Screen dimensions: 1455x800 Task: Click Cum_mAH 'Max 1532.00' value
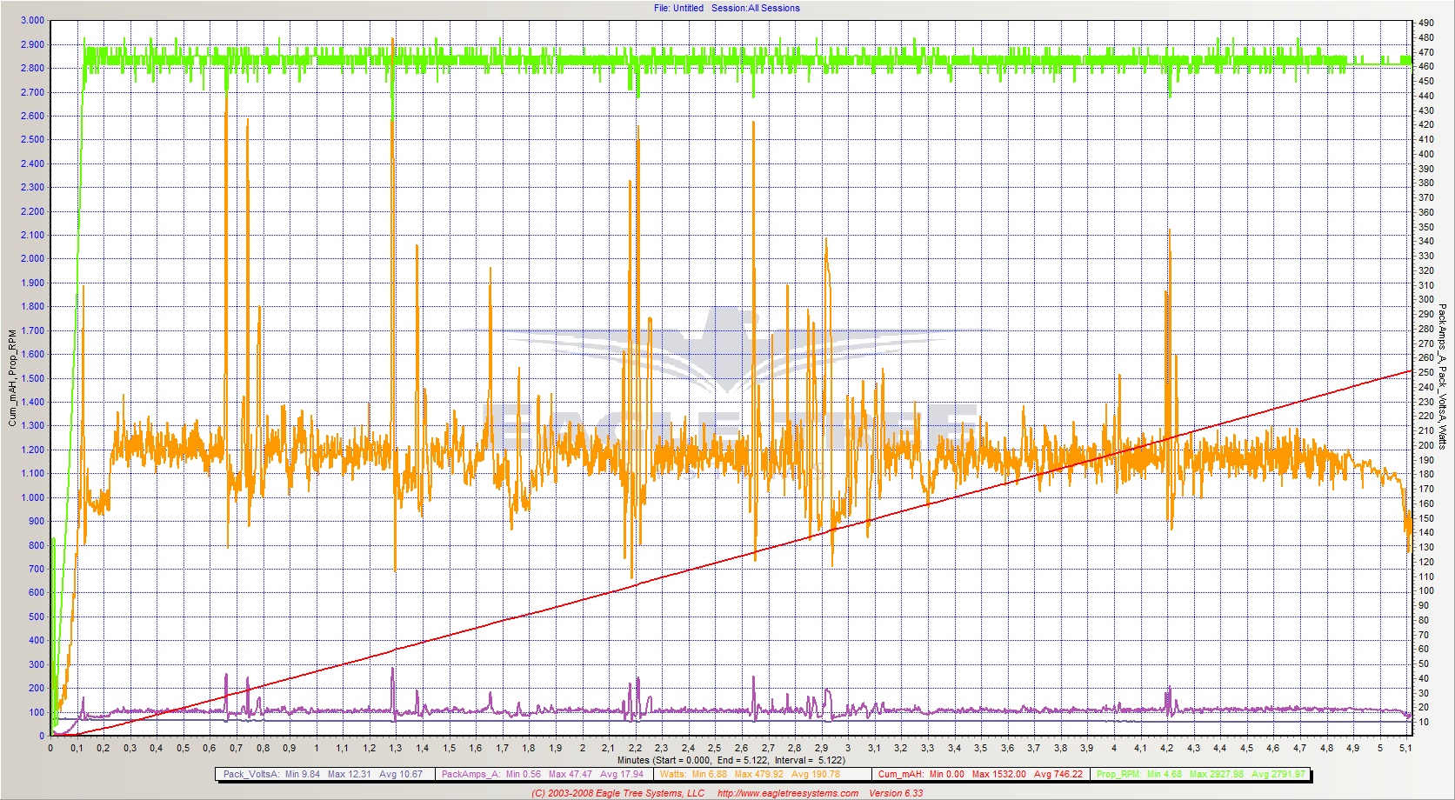(999, 774)
